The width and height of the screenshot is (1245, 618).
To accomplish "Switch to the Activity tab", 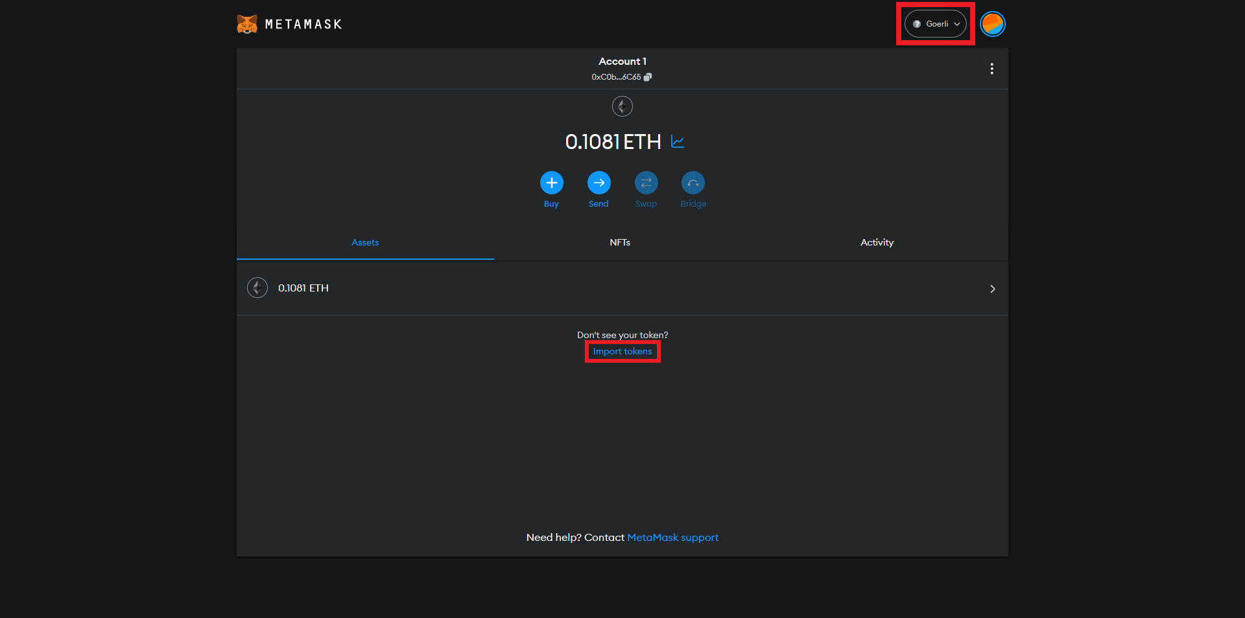I will (x=877, y=242).
